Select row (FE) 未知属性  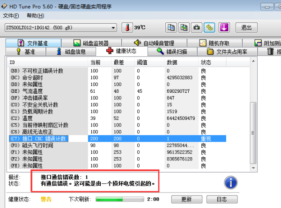pyautogui.click(x=118, y=166)
